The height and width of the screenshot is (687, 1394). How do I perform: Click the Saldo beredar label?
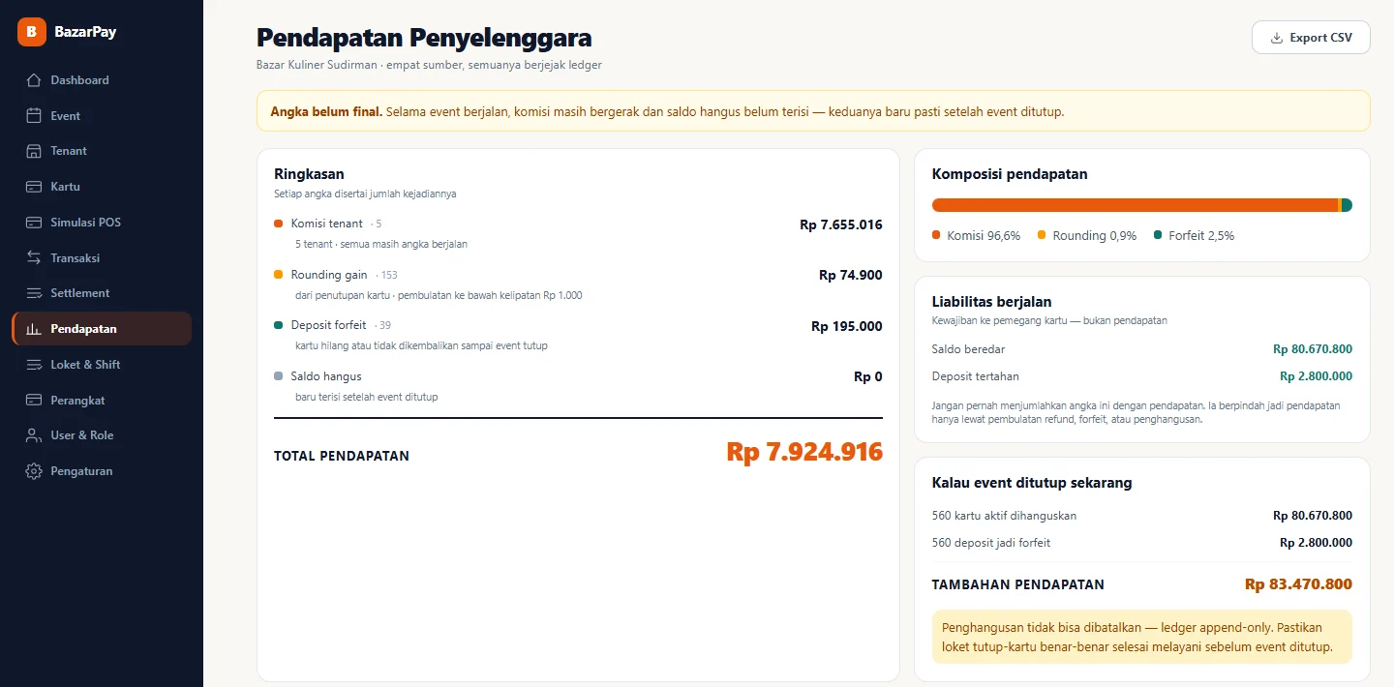(x=969, y=349)
